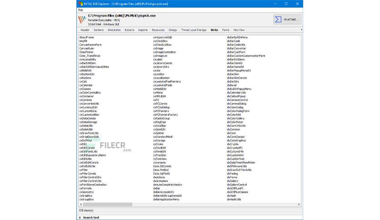Select the cxFontNameComboBox unit
This screenshot has height=220, width=380.
tap(93, 185)
